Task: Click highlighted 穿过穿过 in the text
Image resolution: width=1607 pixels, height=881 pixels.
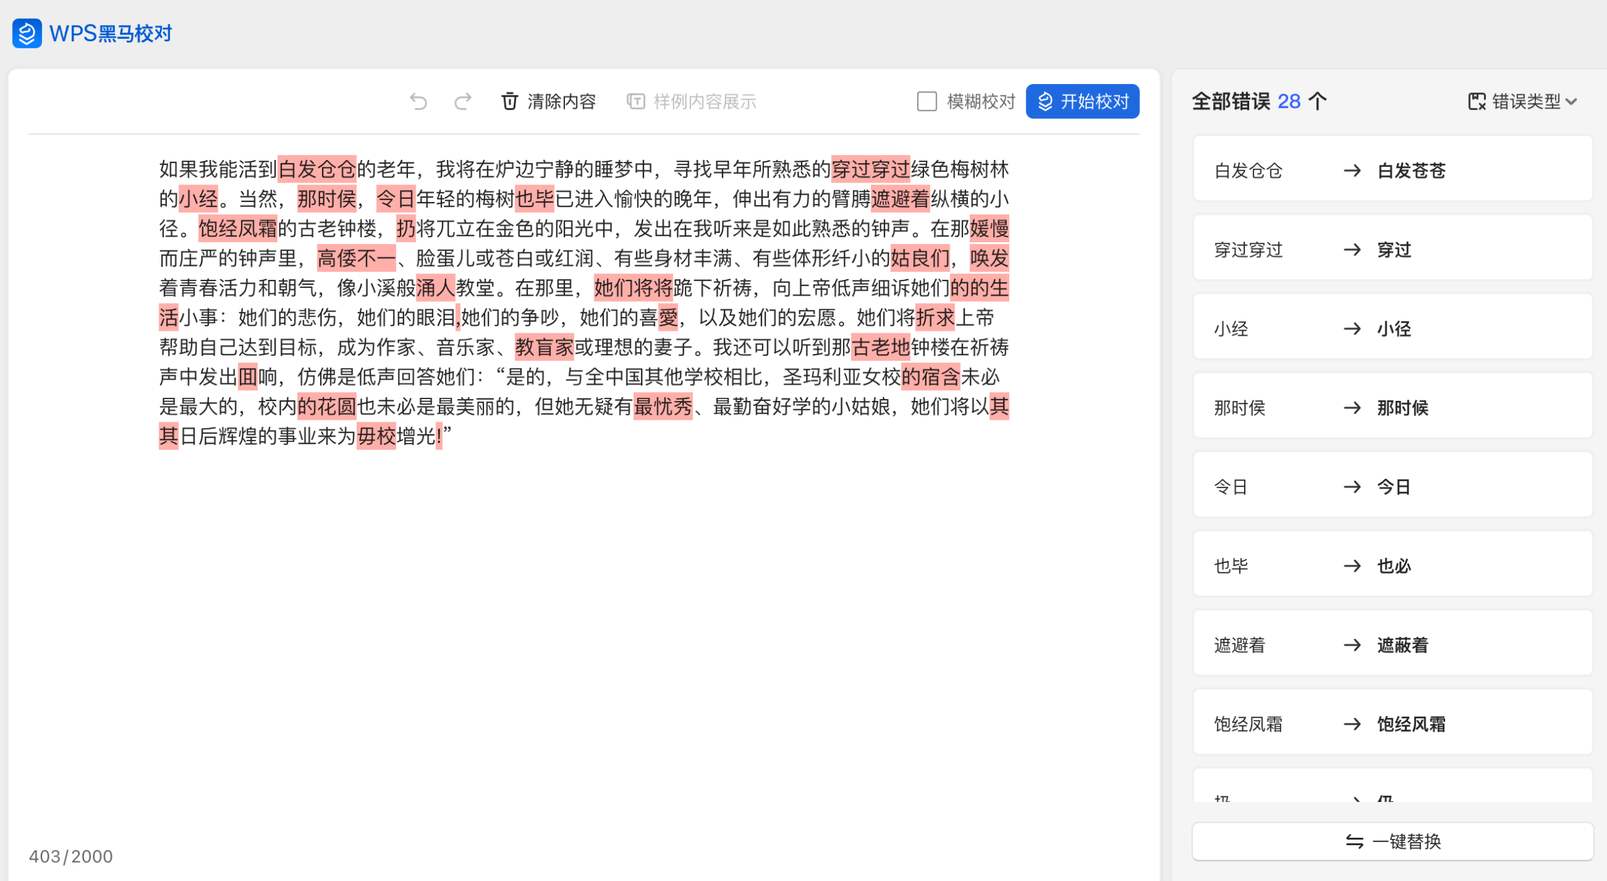Action: (871, 169)
